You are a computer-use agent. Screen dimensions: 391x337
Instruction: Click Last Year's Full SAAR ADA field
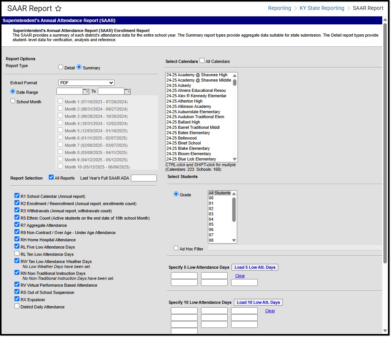pyautogui.click(x=144, y=178)
